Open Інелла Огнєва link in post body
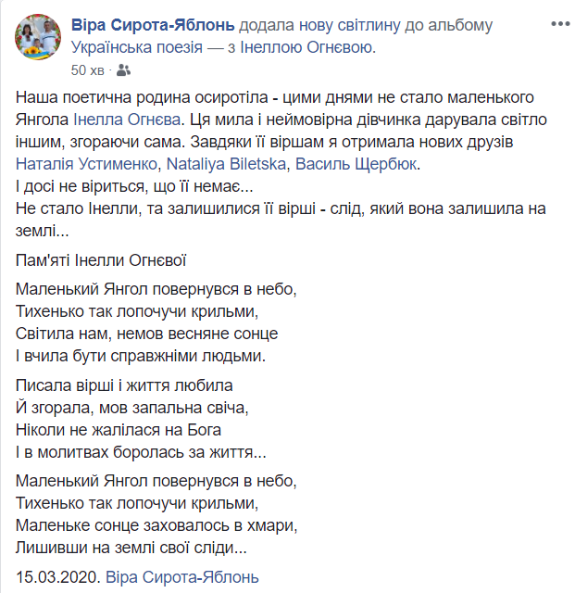 tap(127, 120)
